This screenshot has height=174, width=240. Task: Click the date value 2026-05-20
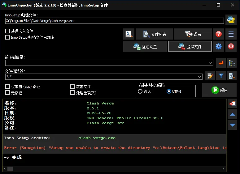pos(99,113)
